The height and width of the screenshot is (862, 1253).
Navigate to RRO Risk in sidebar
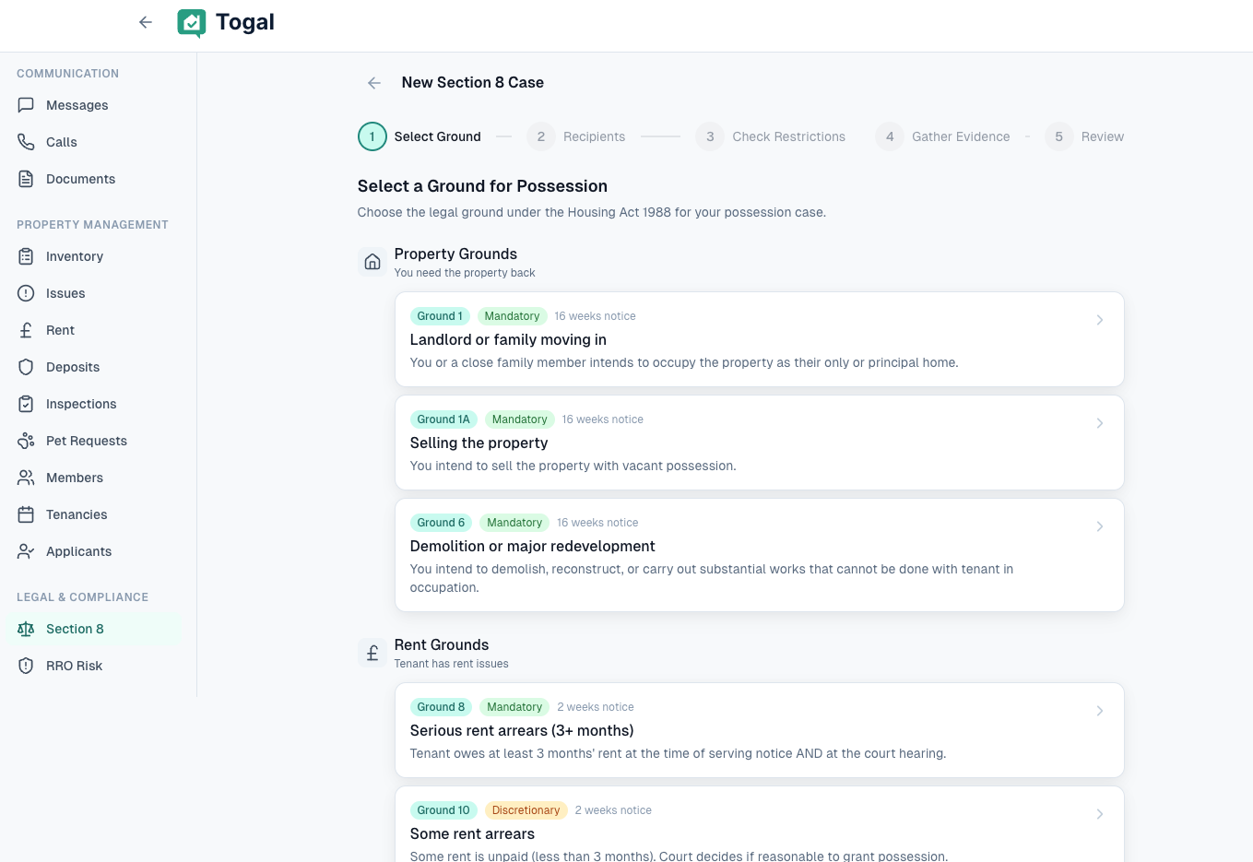pos(74,666)
